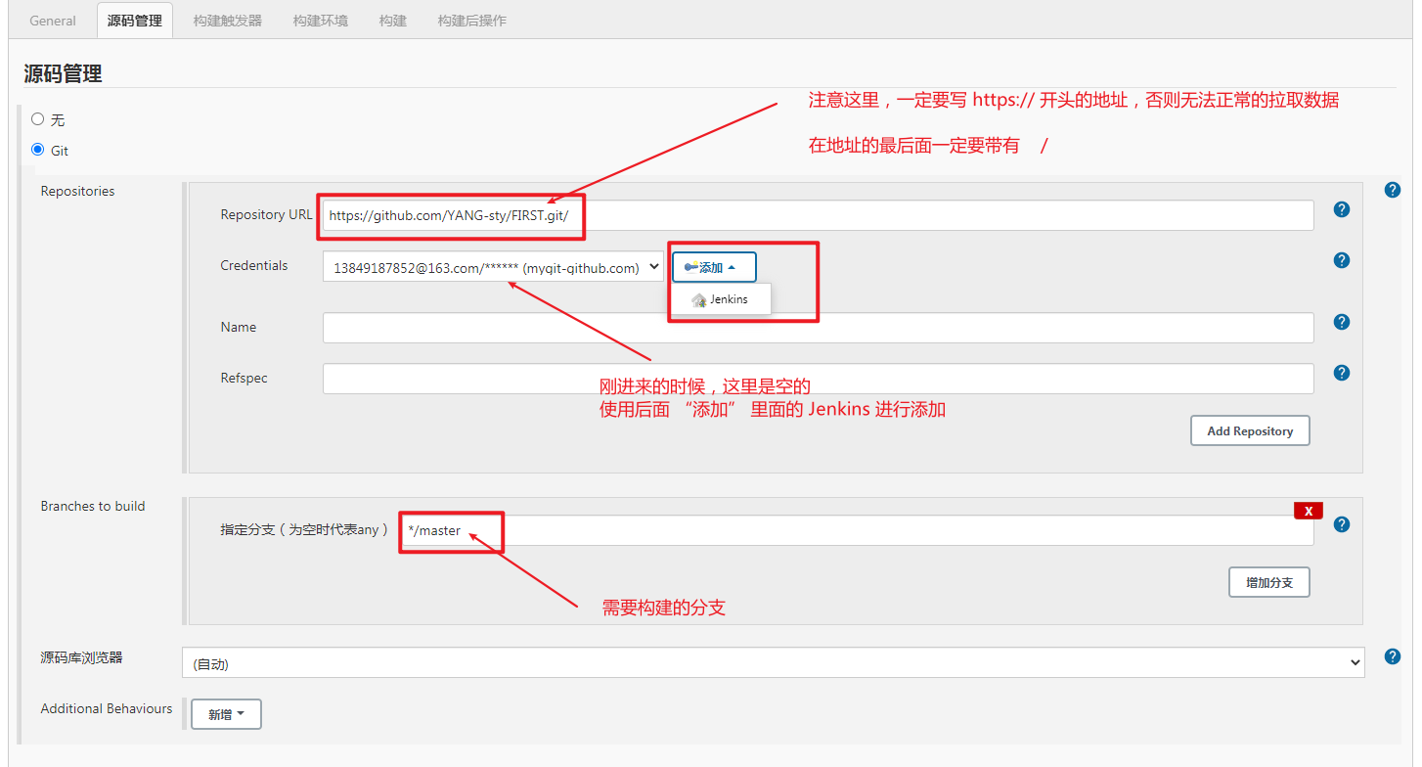Image resolution: width=1422 pixels, height=767 pixels.
Task: Open help icon beside Refspec field
Action: pos(1342,373)
